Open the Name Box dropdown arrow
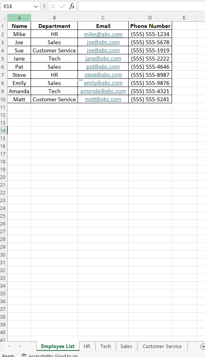This screenshot has height=357, width=205. pos(36,6)
